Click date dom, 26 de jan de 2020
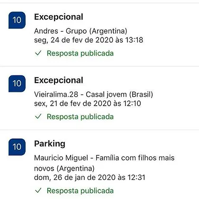This screenshot has height=199, width=199. pos(75,178)
